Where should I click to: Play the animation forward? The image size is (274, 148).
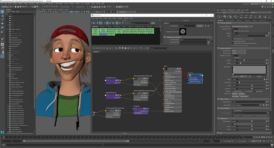(264, 137)
